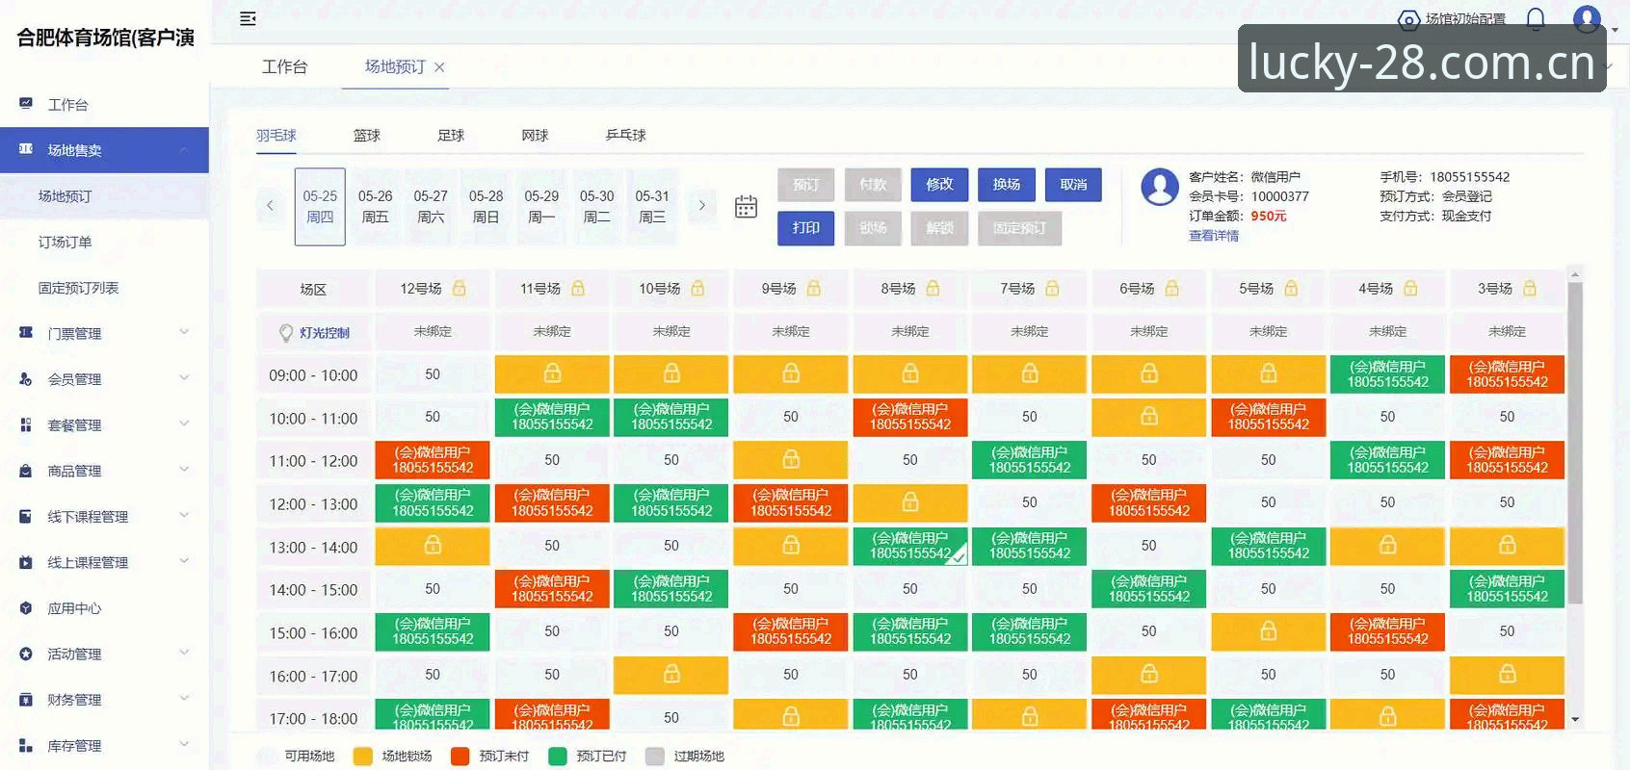Viewport: 1630px width, 770px height.
Task: Select red 12号场 booking at 11:00
Action: pos(433,460)
